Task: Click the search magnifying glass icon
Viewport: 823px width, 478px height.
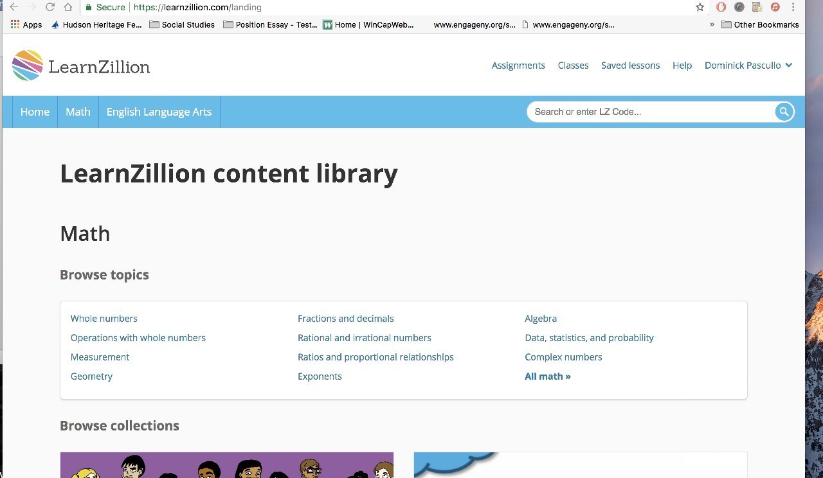Action: (x=783, y=111)
